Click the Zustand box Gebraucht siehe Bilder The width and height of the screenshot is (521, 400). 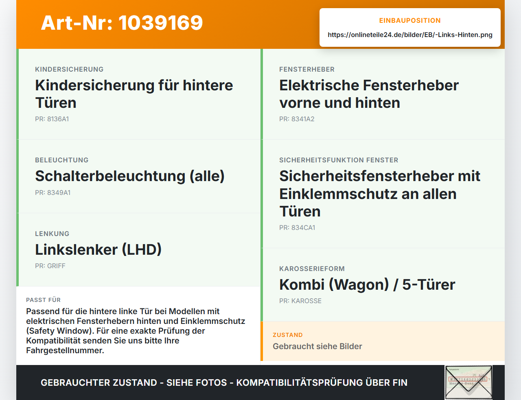pos(383,341)
